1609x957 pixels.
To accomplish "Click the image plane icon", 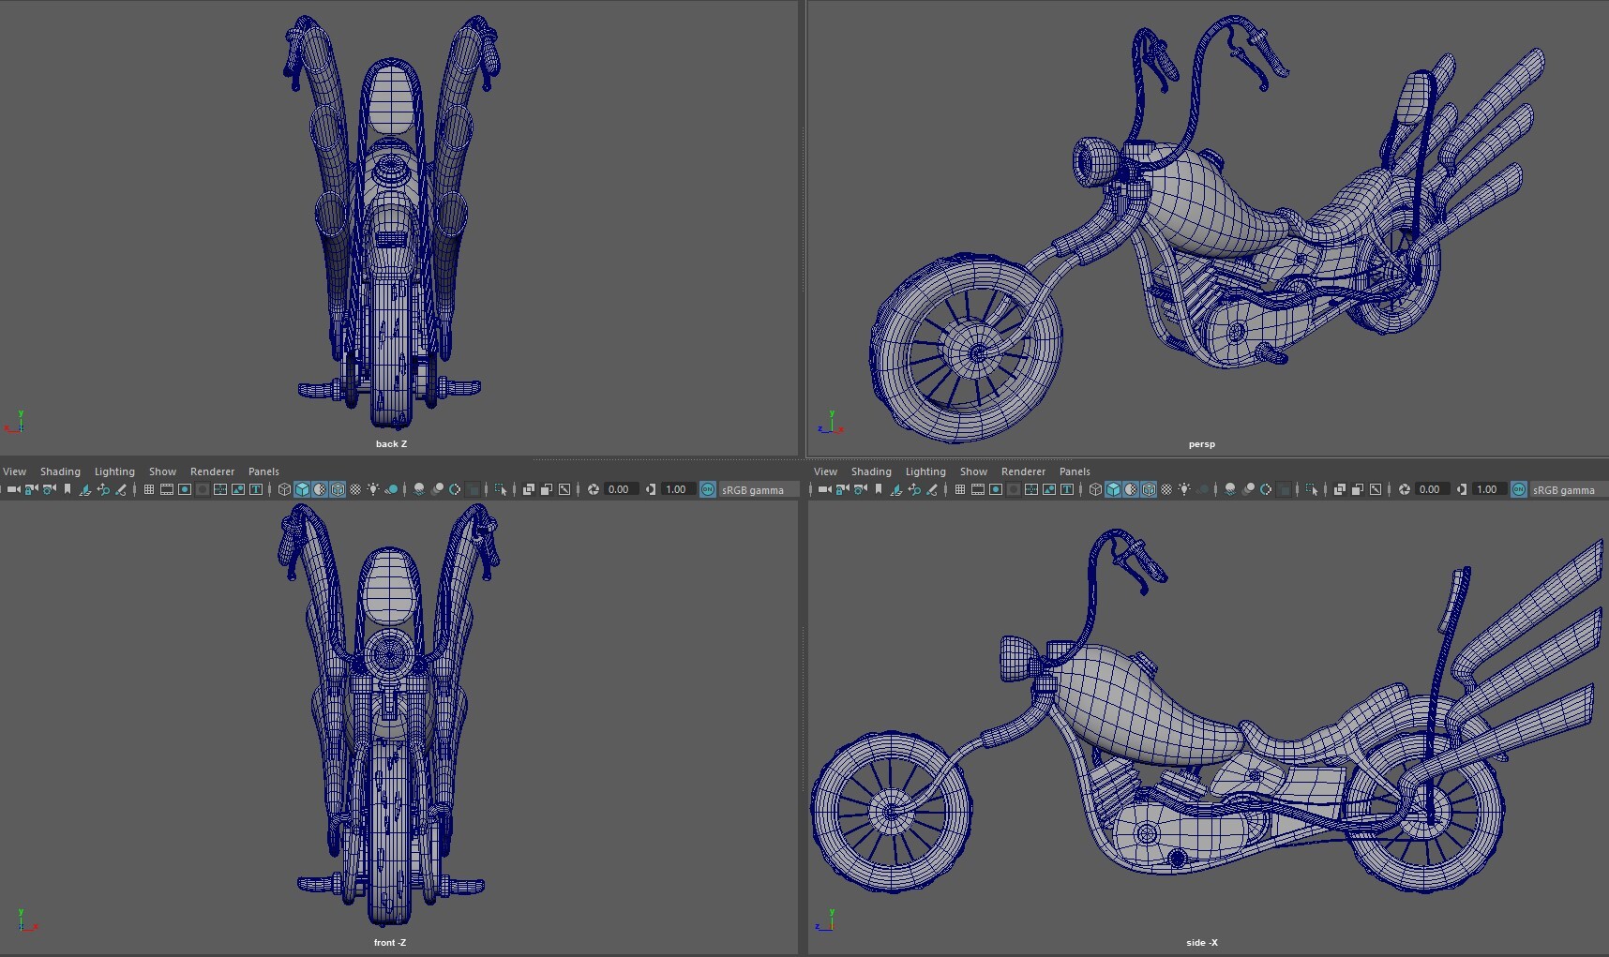I will tap(86, 488).
